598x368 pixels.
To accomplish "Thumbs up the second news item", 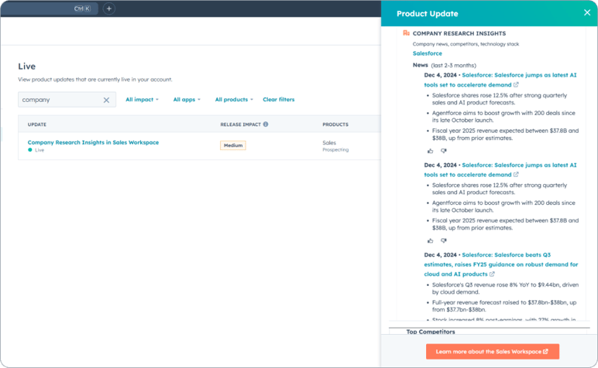I will [430, 241].
